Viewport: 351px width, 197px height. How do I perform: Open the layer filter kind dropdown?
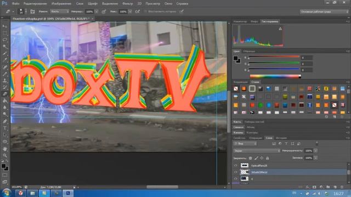[245, 143]
